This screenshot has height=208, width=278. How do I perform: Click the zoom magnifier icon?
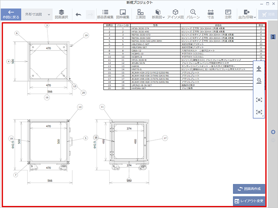[260, 81]
